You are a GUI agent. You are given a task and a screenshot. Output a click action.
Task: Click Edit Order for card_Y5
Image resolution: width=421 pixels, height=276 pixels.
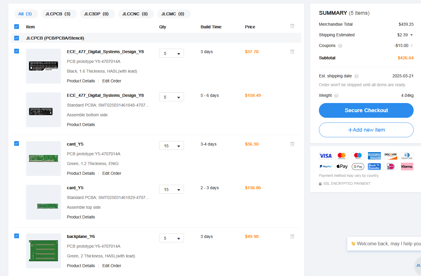click(112, 173)
